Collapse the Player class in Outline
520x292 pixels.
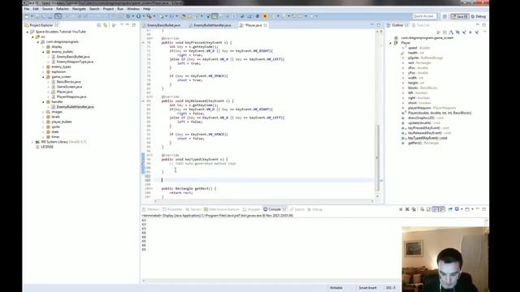391,43
